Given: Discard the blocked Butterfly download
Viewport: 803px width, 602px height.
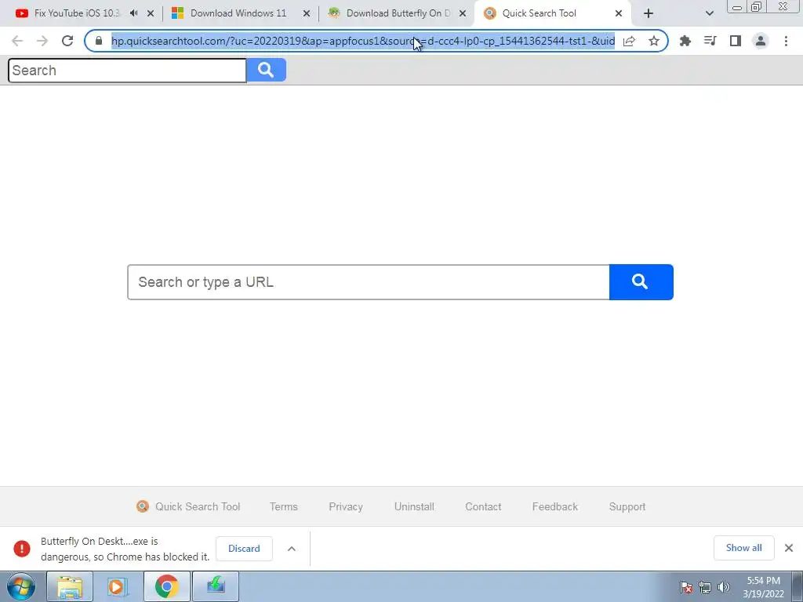Looking at the screenshot, I should click(x=244, y=548).
